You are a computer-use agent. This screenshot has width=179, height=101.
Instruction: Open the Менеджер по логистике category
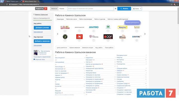[93, 77]
